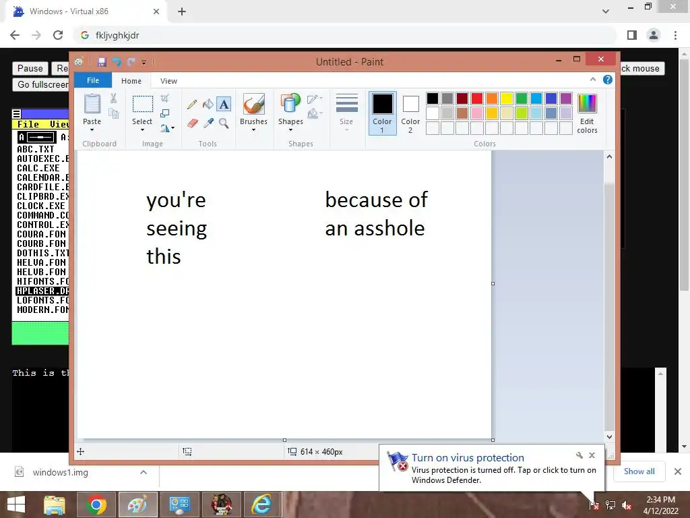Viewport: 690px width, 518px height.
Task: Expand the Shapes dropdown arrow
Action: pyautogui.click(x=290, y=130)
